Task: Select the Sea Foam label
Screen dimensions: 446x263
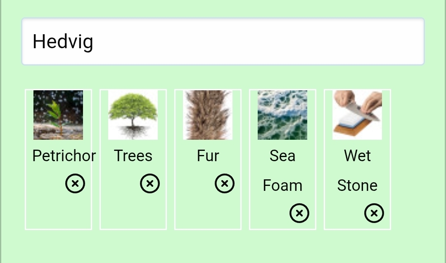Action: pos(282,170)
